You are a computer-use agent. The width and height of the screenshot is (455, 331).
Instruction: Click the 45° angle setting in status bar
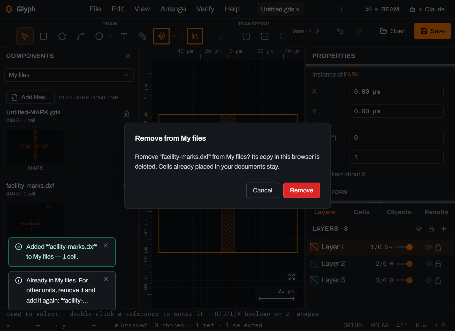401,325
